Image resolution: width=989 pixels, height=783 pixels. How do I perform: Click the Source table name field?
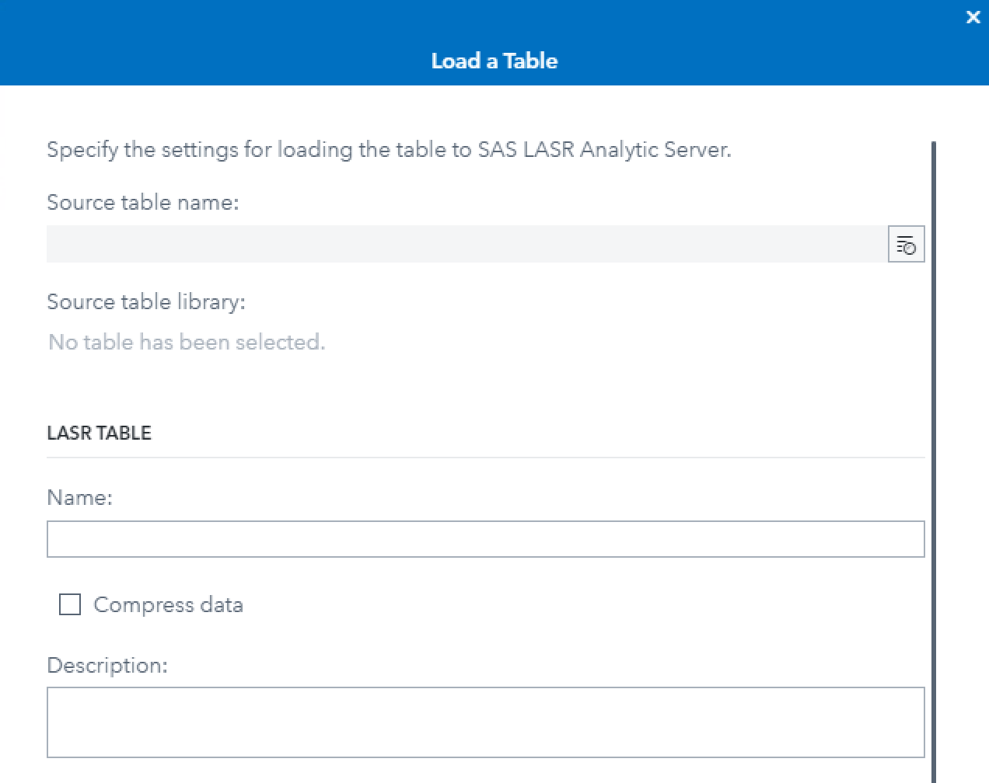pyautogui.click(x=467, y=245)
